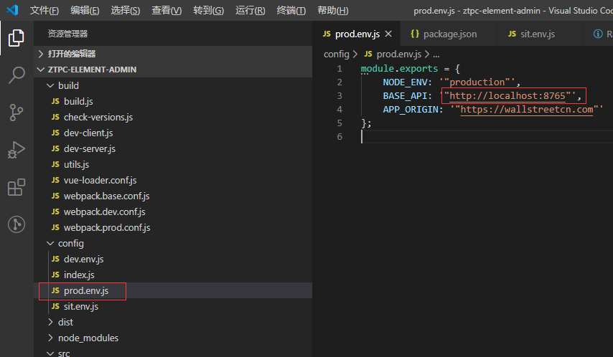
Task: Open utils.js file
Action: click(173, 164)
